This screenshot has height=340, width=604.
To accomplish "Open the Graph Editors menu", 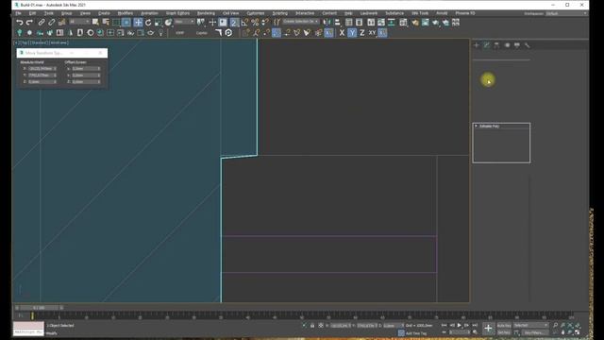I will click(x=177, y=13).
